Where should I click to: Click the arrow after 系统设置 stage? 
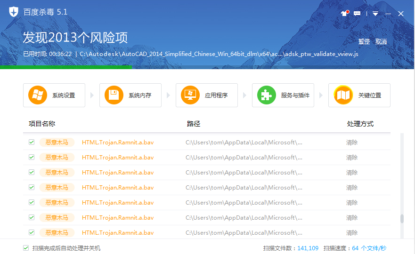click(92, 95)
